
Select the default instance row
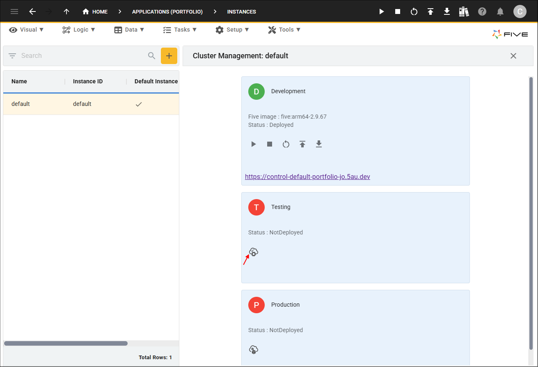(91, 104)
